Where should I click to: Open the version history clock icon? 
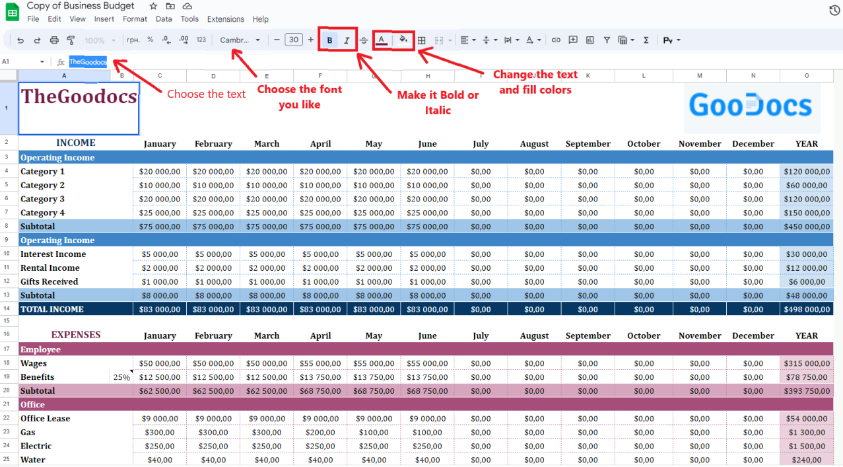[x=834, y=11]
